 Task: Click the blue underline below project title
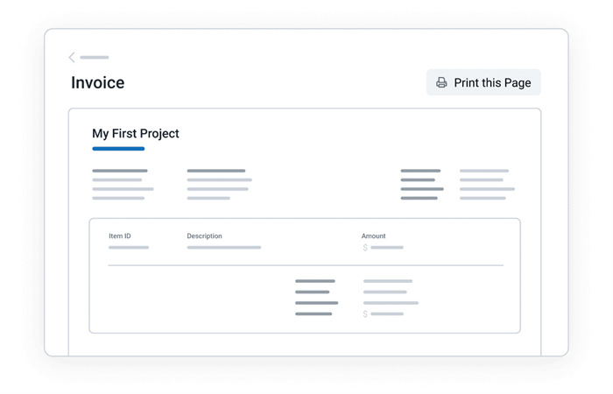coord(118,149)
